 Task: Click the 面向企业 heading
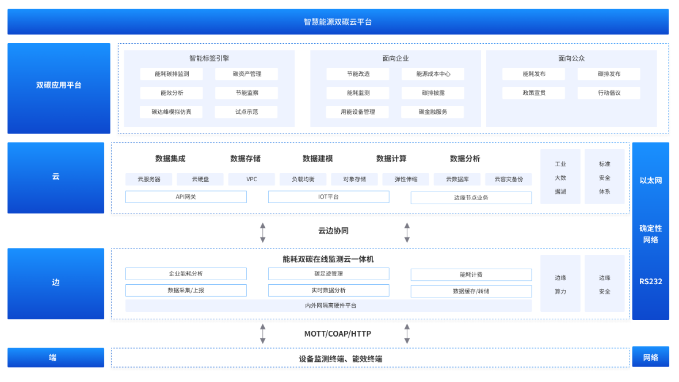tap(395, 58)
